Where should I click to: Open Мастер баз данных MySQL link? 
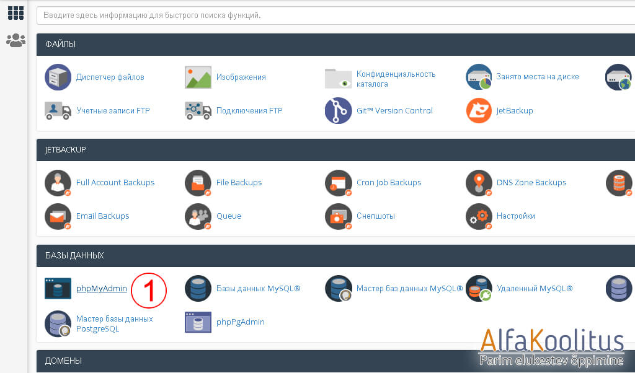click(x=409, y=289)
